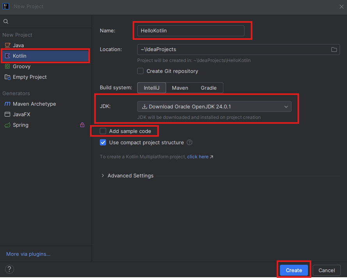Click the 'Build system:' label
The height and width of the screenshot is (278, 347).
point(116,88)
